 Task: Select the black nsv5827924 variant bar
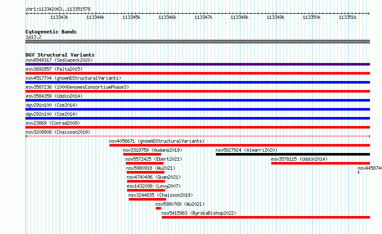pos(293,154)
